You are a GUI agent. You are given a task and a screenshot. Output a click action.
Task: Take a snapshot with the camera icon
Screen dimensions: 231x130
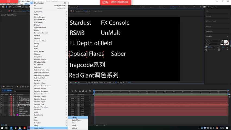coord(71,82)
